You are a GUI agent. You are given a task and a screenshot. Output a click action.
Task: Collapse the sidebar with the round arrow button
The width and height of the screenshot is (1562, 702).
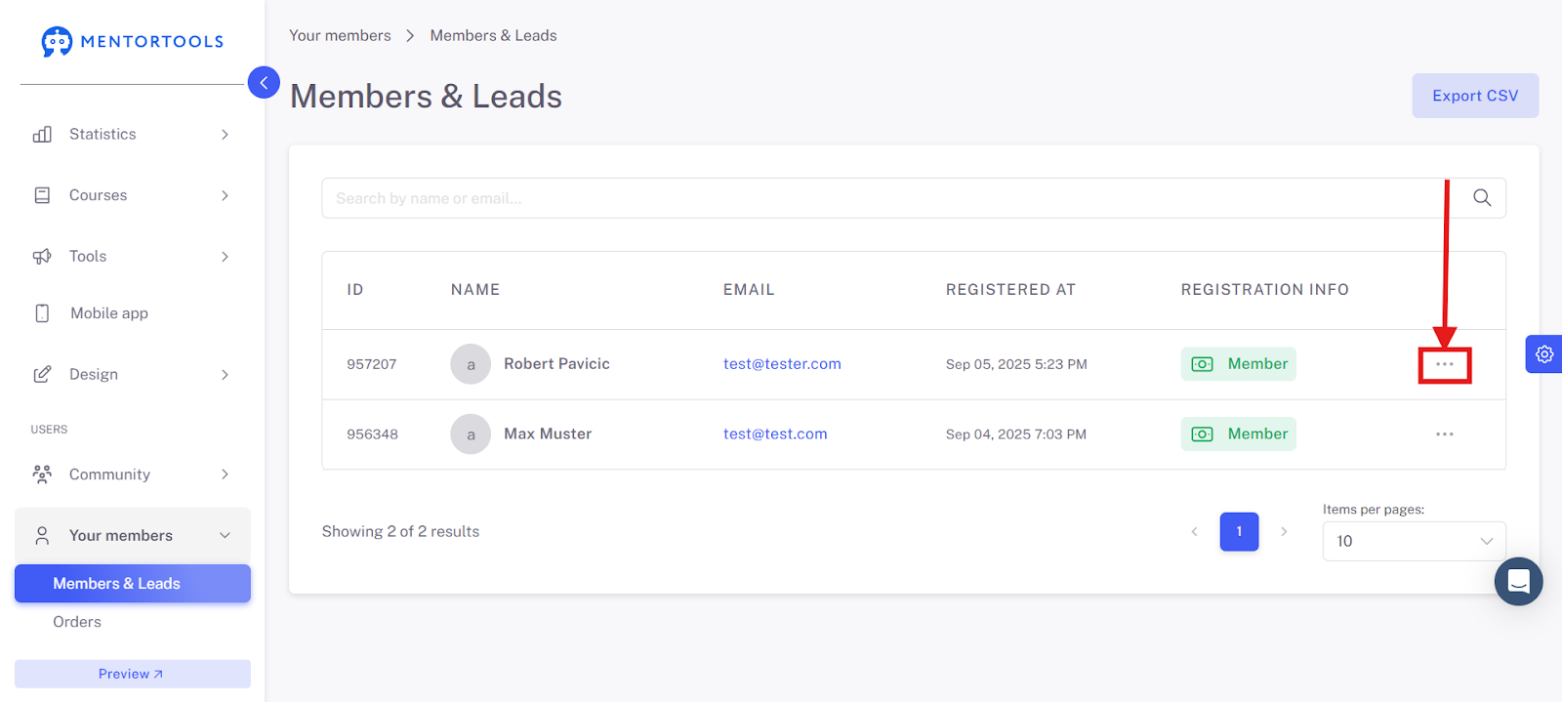[x=264, y=83]
